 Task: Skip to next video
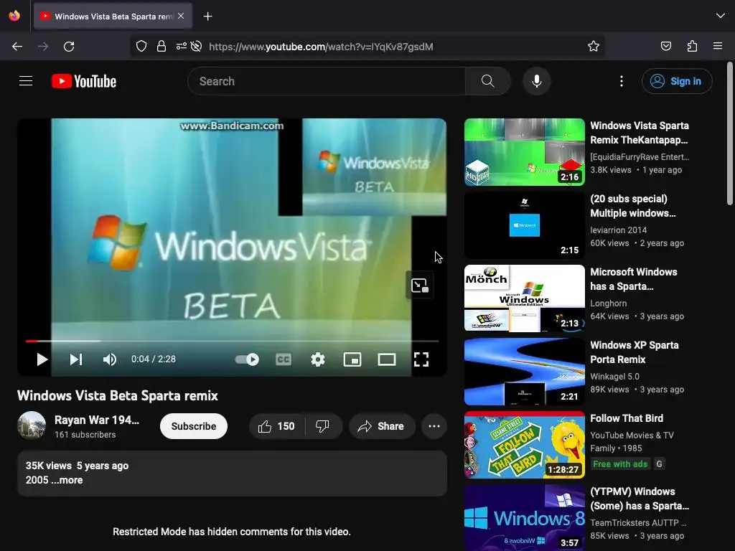[x=76, y=359]
